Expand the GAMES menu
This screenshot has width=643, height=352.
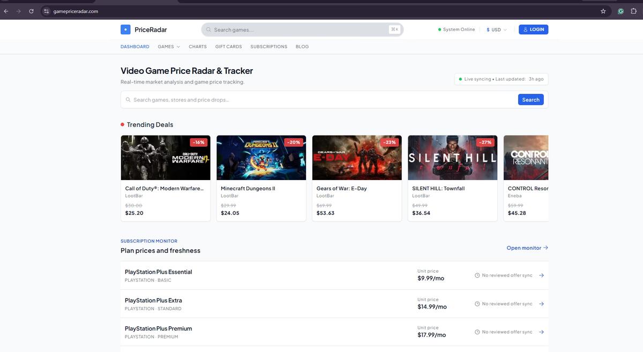[x=169, y=47]
